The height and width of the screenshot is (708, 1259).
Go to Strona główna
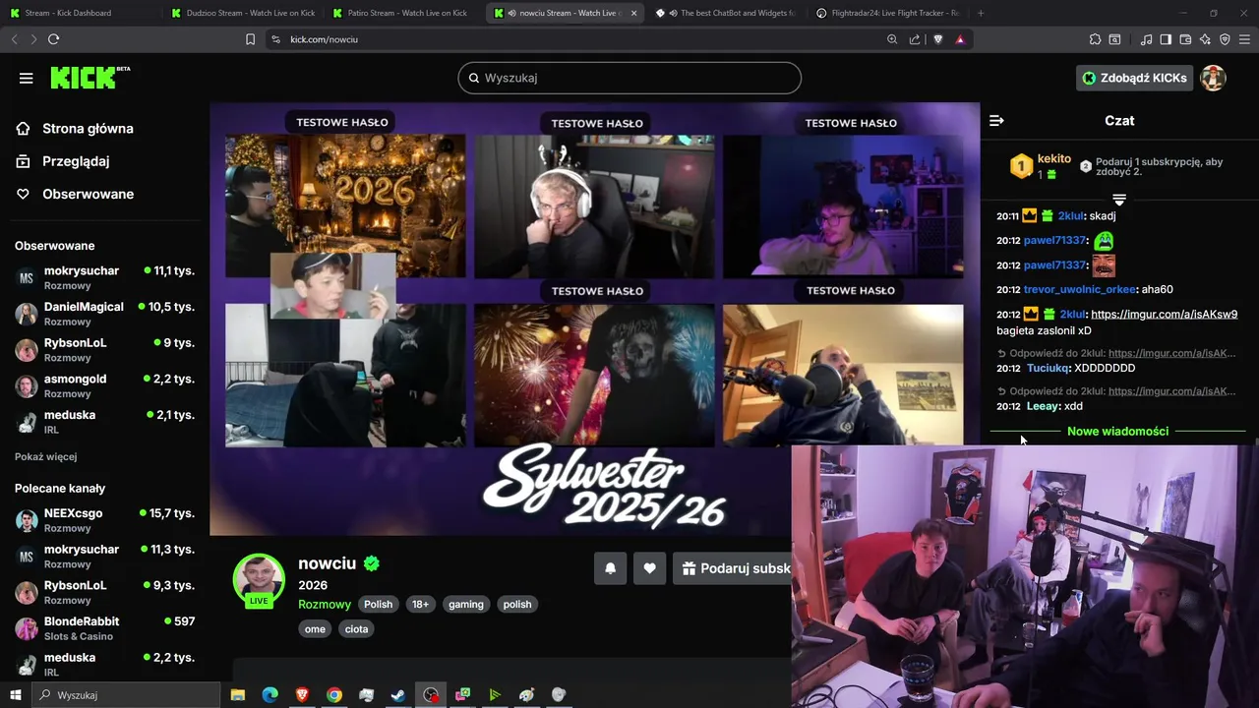coord(88,129)
